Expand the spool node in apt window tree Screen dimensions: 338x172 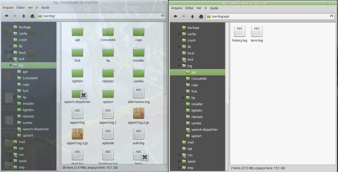click(179, 161)
